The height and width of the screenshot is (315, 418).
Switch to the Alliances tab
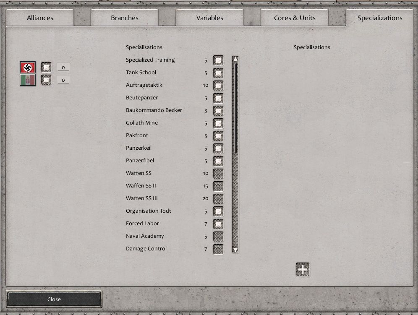pyautogui.click(x=40, y=18)
